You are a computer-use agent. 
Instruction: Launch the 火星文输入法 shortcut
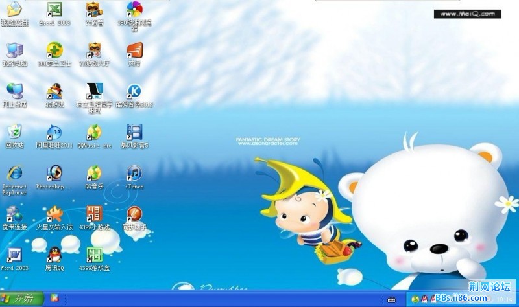point(54,214)
